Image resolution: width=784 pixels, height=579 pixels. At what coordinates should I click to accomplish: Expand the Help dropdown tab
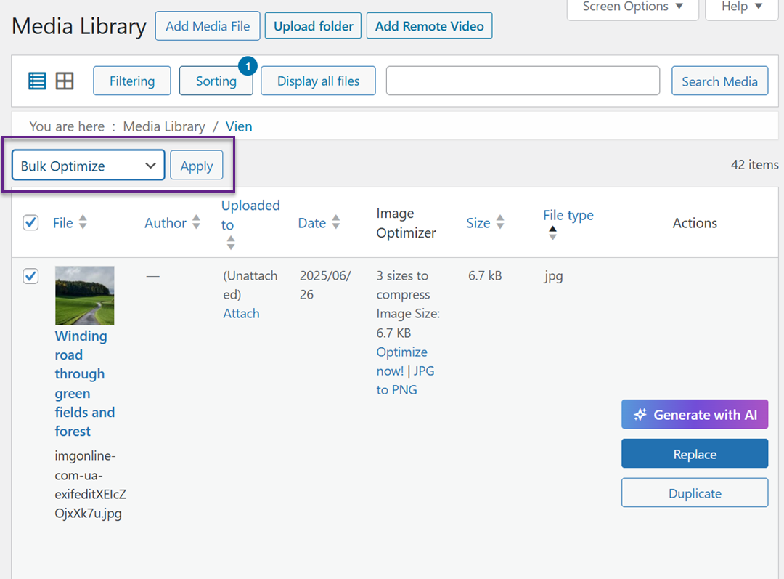click(x=741, y=7)
